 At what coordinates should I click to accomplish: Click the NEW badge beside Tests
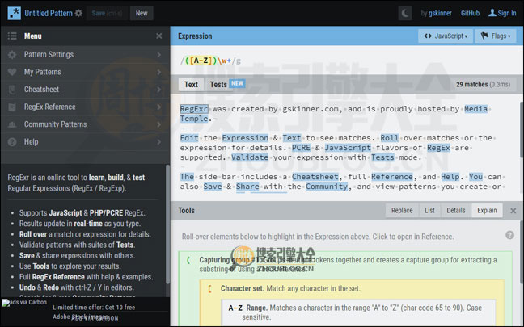(x=237, y=83)
